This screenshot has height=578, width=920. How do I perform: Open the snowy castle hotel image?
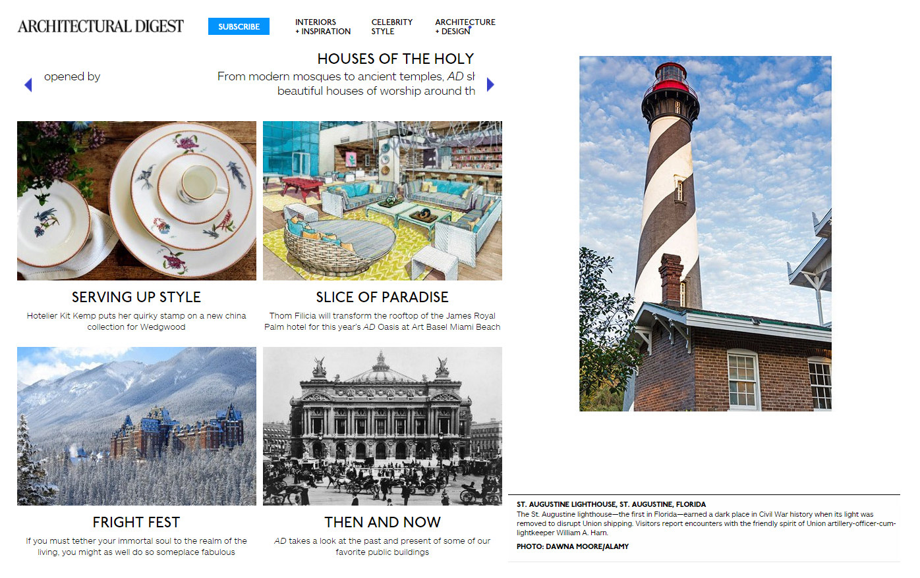coord(136,426)
